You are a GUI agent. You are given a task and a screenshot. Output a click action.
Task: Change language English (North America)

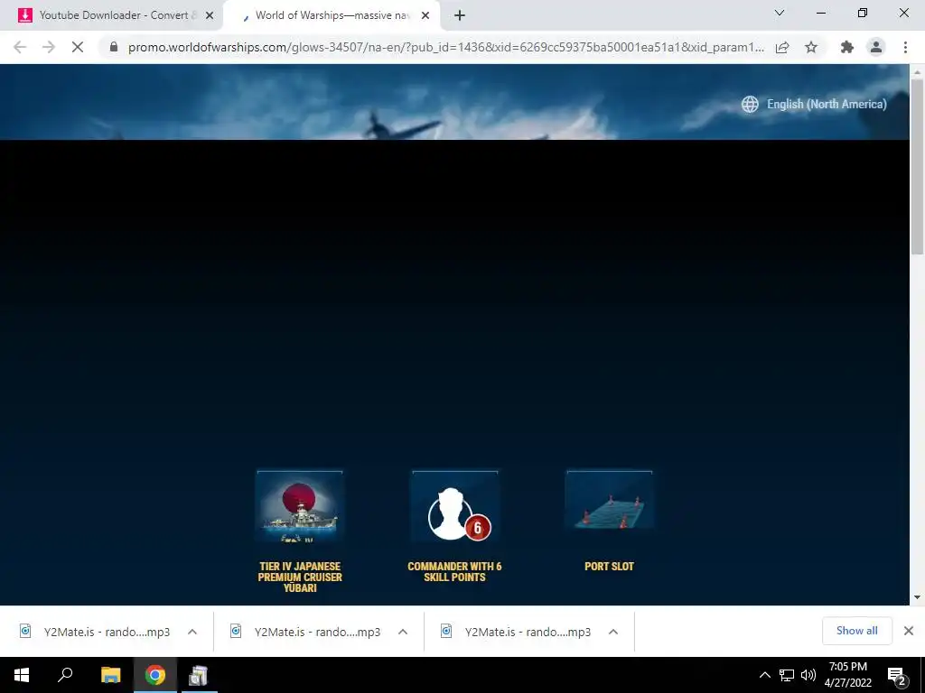[827, 105]
